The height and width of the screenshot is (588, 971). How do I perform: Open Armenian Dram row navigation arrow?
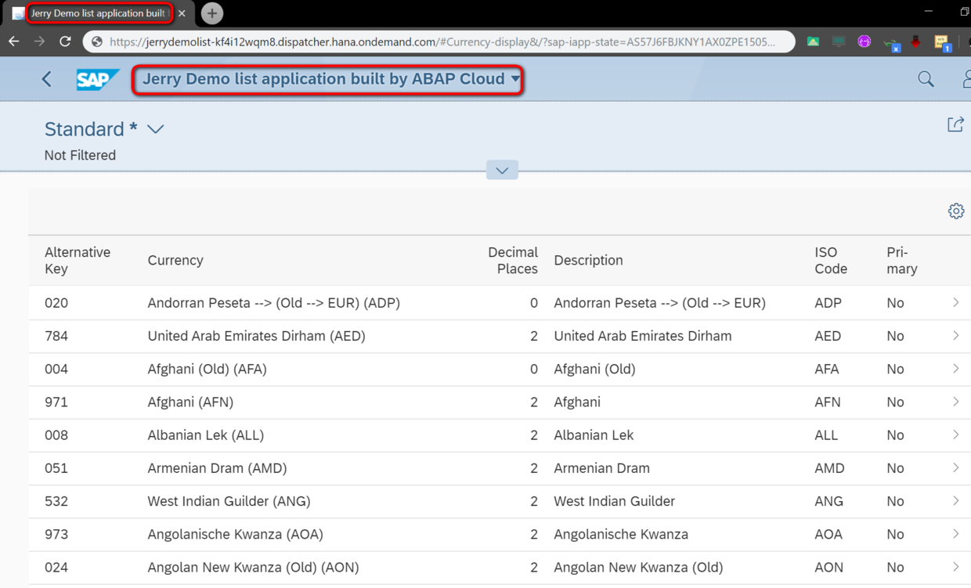click(955, 467)
